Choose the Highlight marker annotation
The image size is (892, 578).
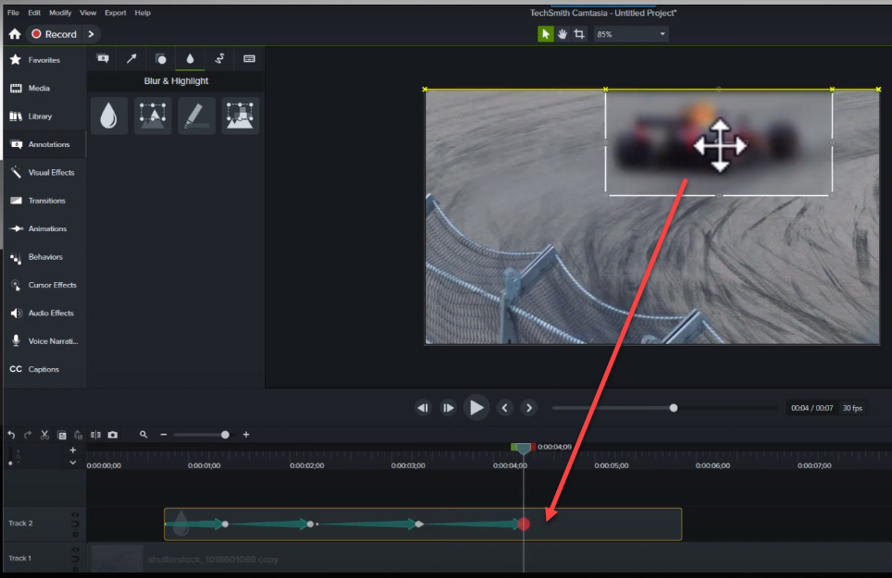(196, 116)
